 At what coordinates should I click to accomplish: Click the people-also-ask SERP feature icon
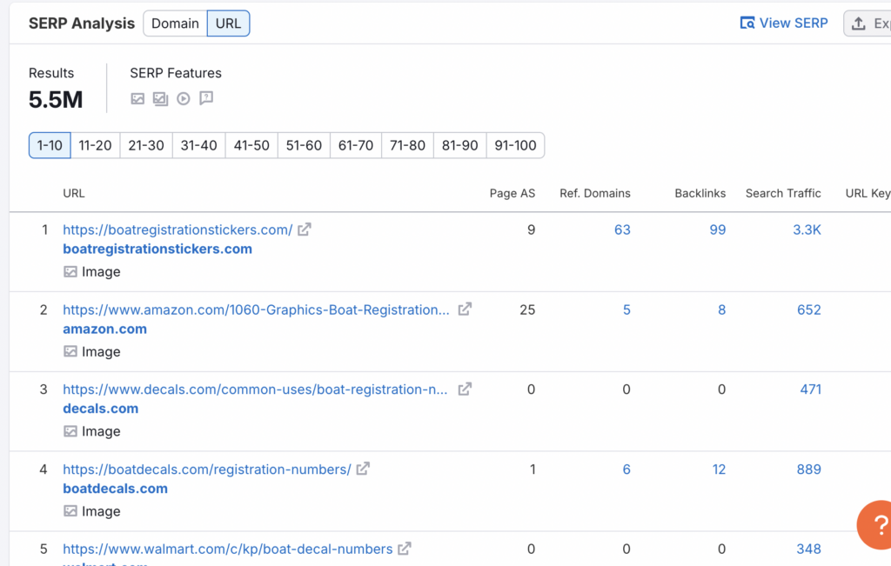pos(206,98)
